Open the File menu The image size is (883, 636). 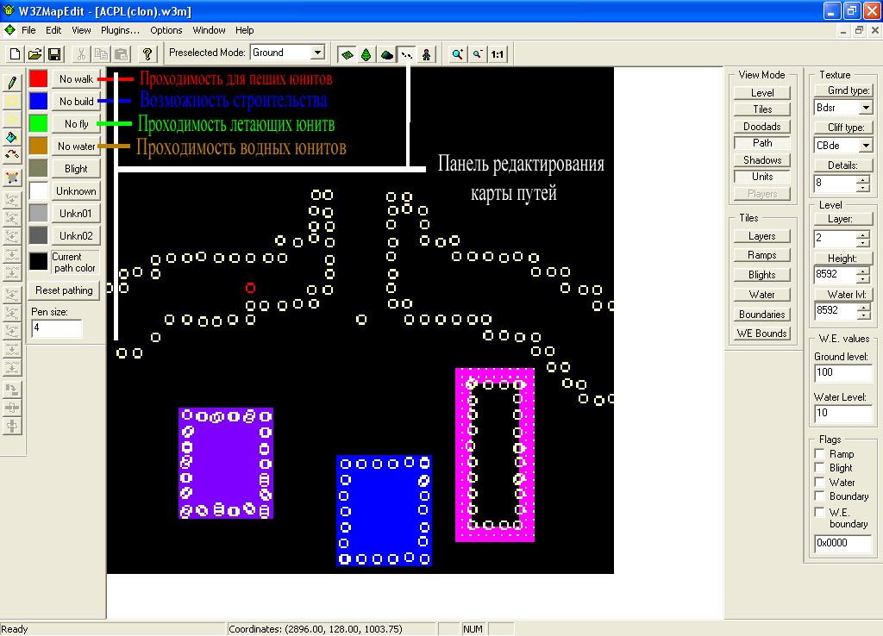[x=28, y=30]
